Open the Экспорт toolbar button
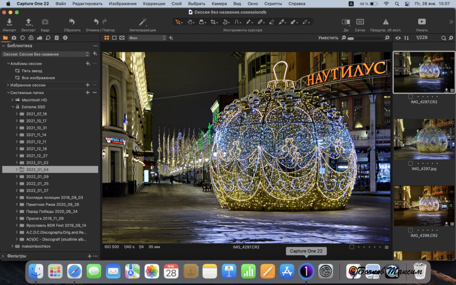Image resolution: width=456 pixels, height=285 pixels. pos(28,22)
